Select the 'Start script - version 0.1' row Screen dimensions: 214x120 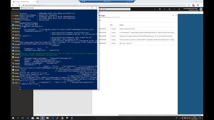click(x=137, y=43)
